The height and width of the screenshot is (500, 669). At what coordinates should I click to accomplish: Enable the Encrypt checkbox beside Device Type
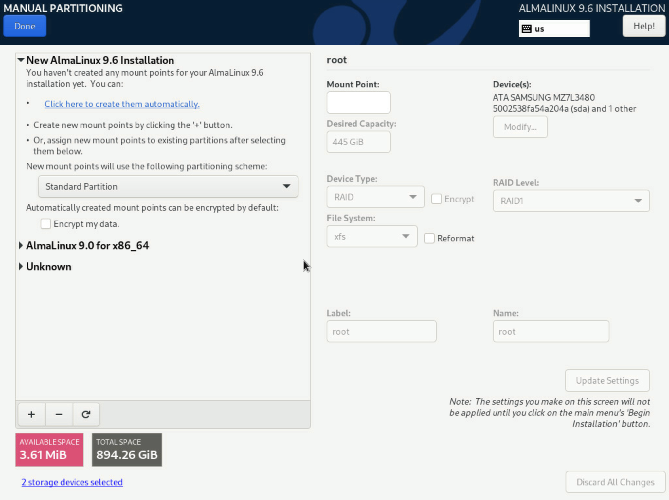click(436, 199)
